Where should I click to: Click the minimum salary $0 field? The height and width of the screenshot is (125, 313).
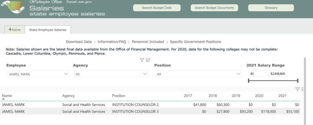point(258,74)
